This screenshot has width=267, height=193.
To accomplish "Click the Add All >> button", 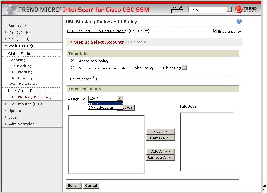I will [161, 151].
